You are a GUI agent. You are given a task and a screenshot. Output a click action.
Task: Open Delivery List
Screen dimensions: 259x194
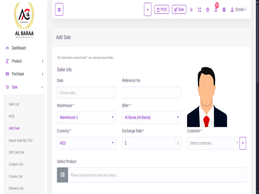click(x=16, y=188)
